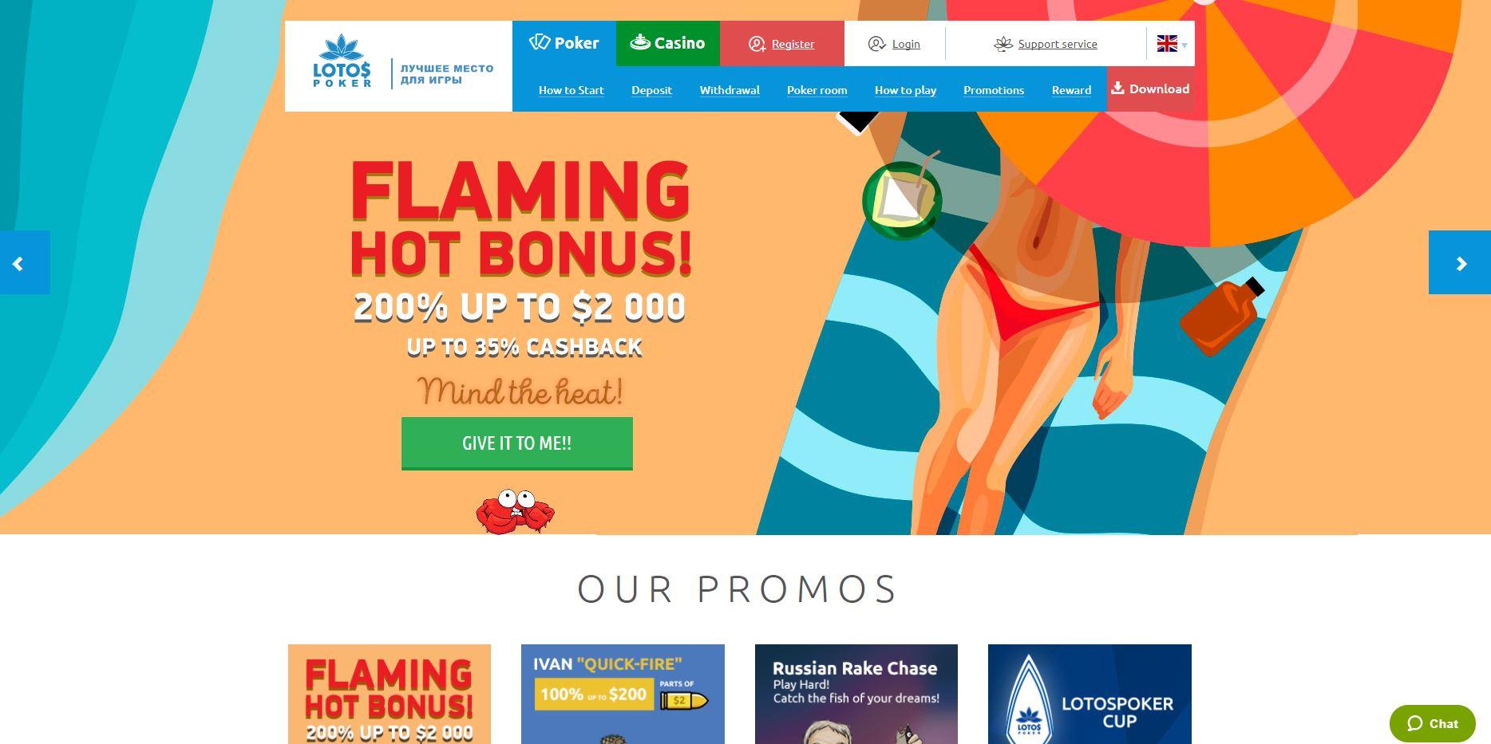This screenshot has width=1491, height=744.
Task: Click the UK flag language icon
Action: 1167,44
